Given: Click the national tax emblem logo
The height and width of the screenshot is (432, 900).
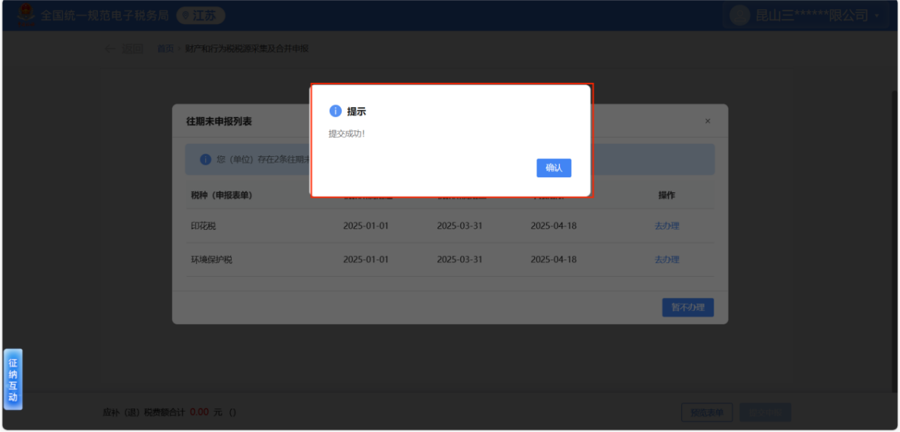Looking at the screenshot, I should click(x=26, y=14).
